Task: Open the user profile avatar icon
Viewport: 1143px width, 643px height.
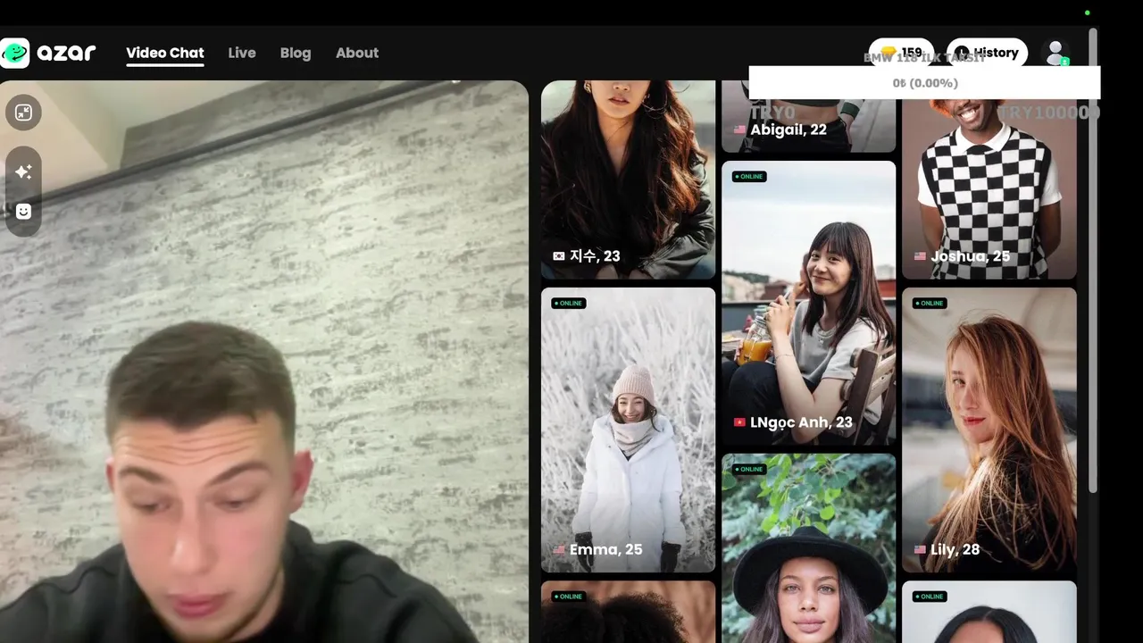Action: [x=1055, y=53]
